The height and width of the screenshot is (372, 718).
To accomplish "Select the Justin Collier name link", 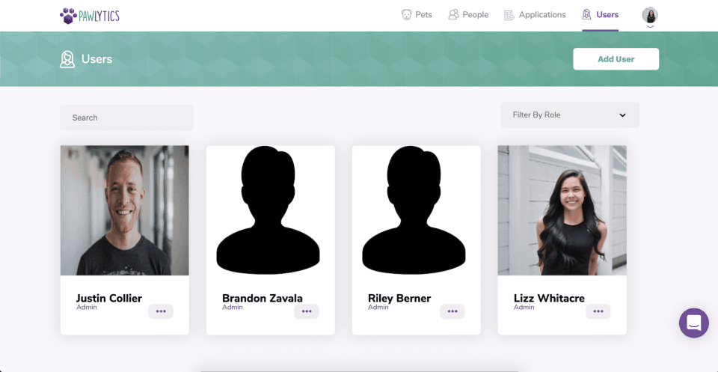I will tap(109, 298).
